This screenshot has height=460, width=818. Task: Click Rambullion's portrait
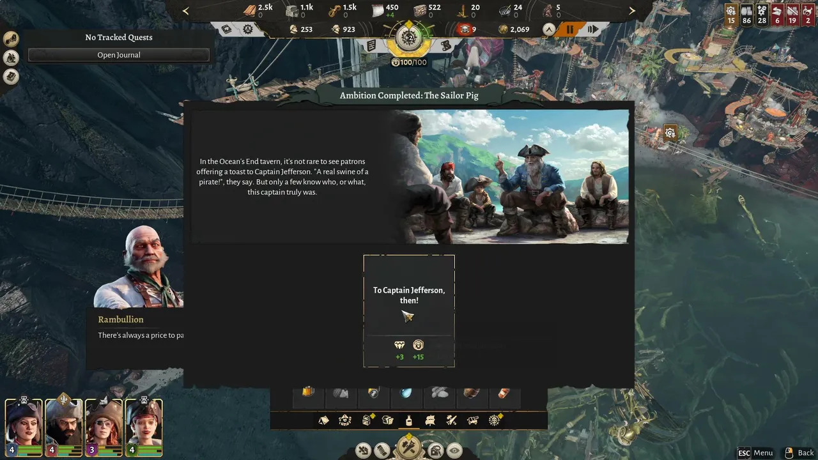[141, 266]
